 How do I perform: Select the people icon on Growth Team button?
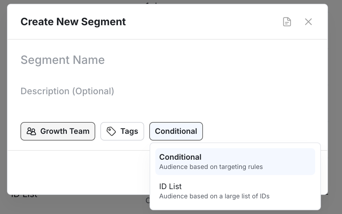32,131
